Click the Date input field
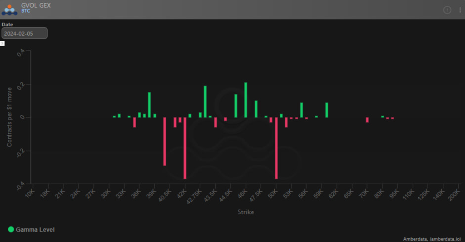 click(25, 33)
